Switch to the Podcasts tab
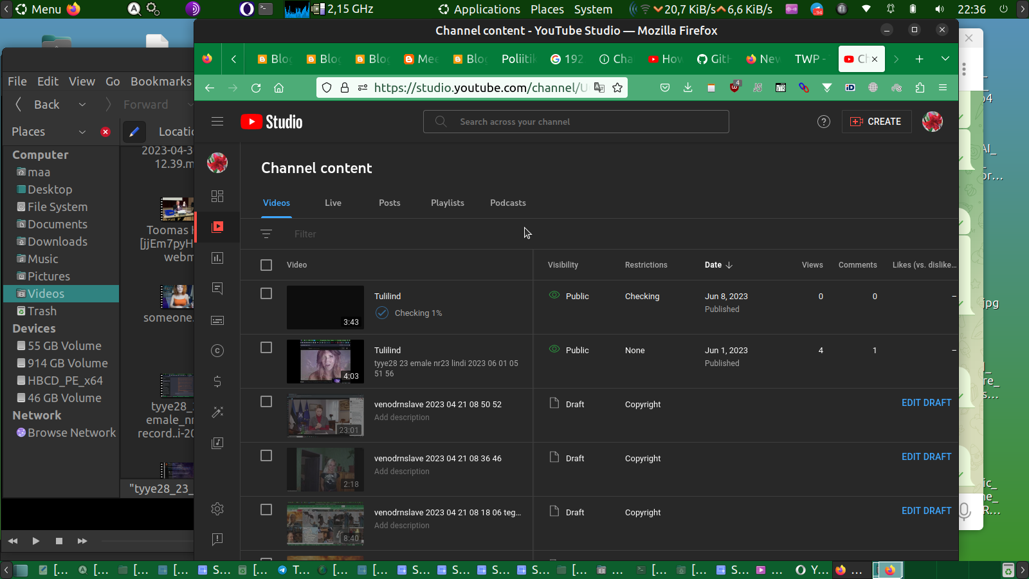1029x579 pixels. coord(507,203)
